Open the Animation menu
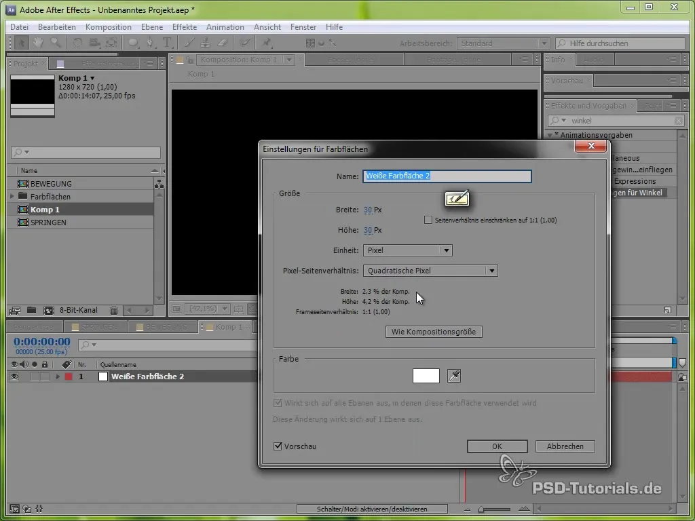This screenshot has height=521, width=695. click(225, 27)
